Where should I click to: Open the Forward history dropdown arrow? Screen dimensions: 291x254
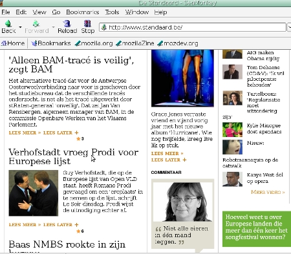pos(53,27)
